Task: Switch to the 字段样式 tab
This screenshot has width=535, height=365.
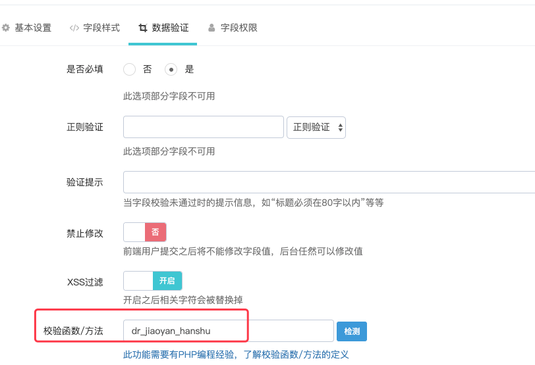Action: tap(94, 28)
